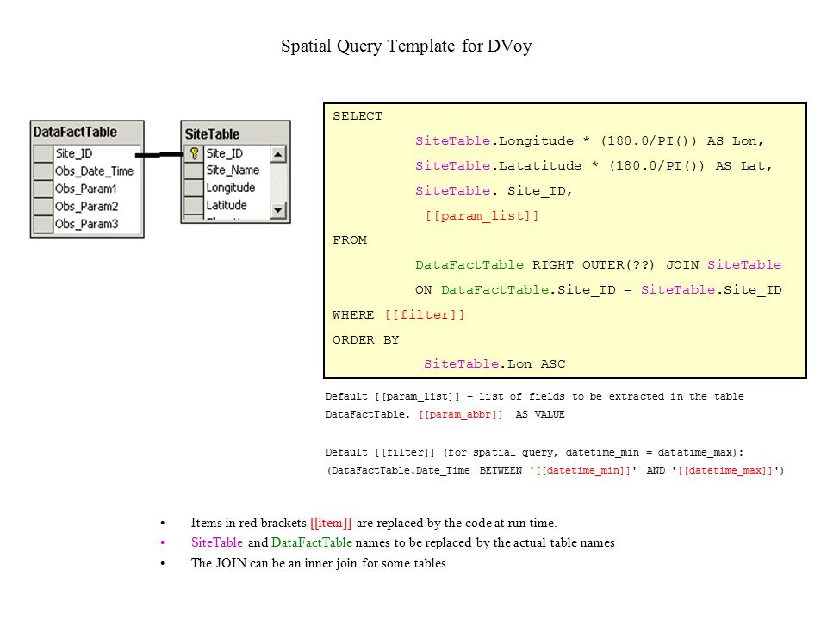The image size is (827, 620).
Task: Click the 'Default [[param_list]]' description line
Action: pos(535,396)
